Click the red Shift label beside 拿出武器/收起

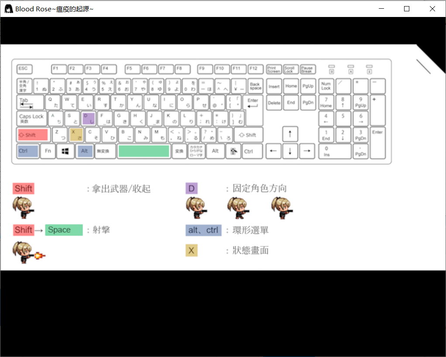click(x=23, y=189)
